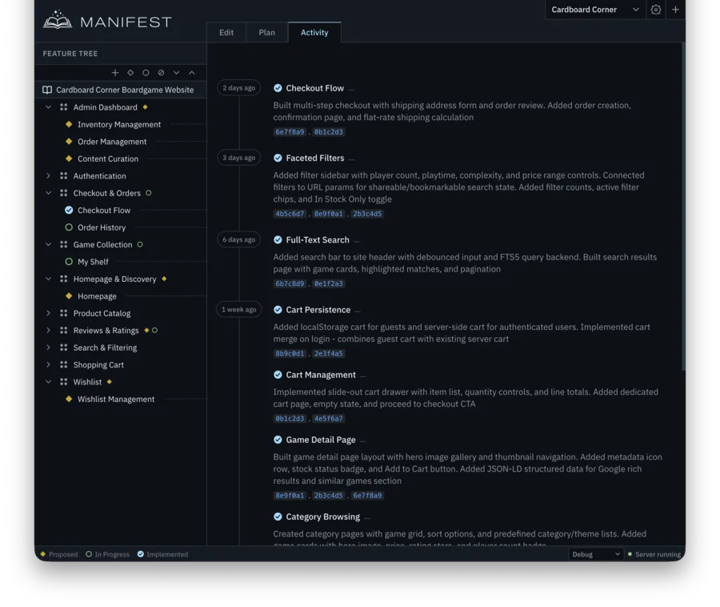Expand the Authentication tree node
The width and height of the screenshot is (720, 607).
pyautogui.click(x=47, y=175)
